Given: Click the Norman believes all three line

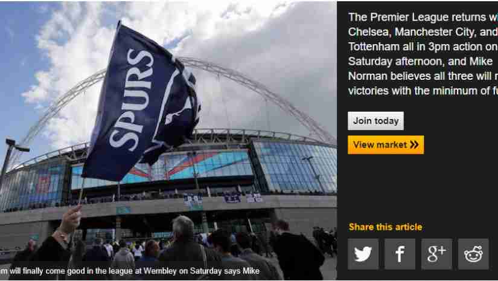Looking at the screenshot, I should click(x=423, y=76).
